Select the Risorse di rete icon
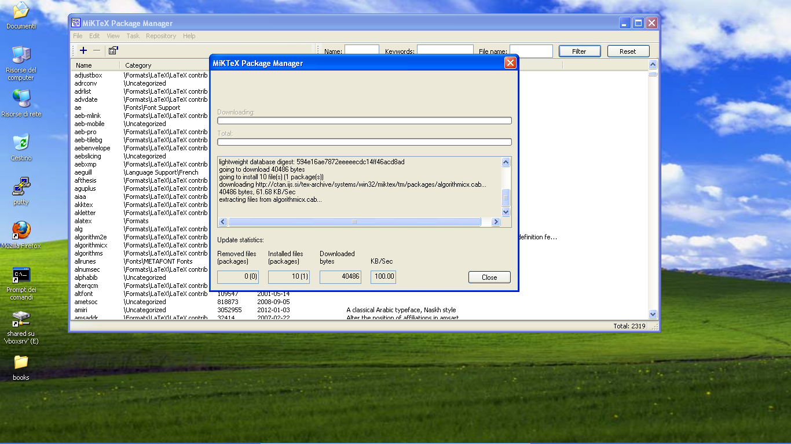Screen dimensions: 791x444 pos(21,103)
